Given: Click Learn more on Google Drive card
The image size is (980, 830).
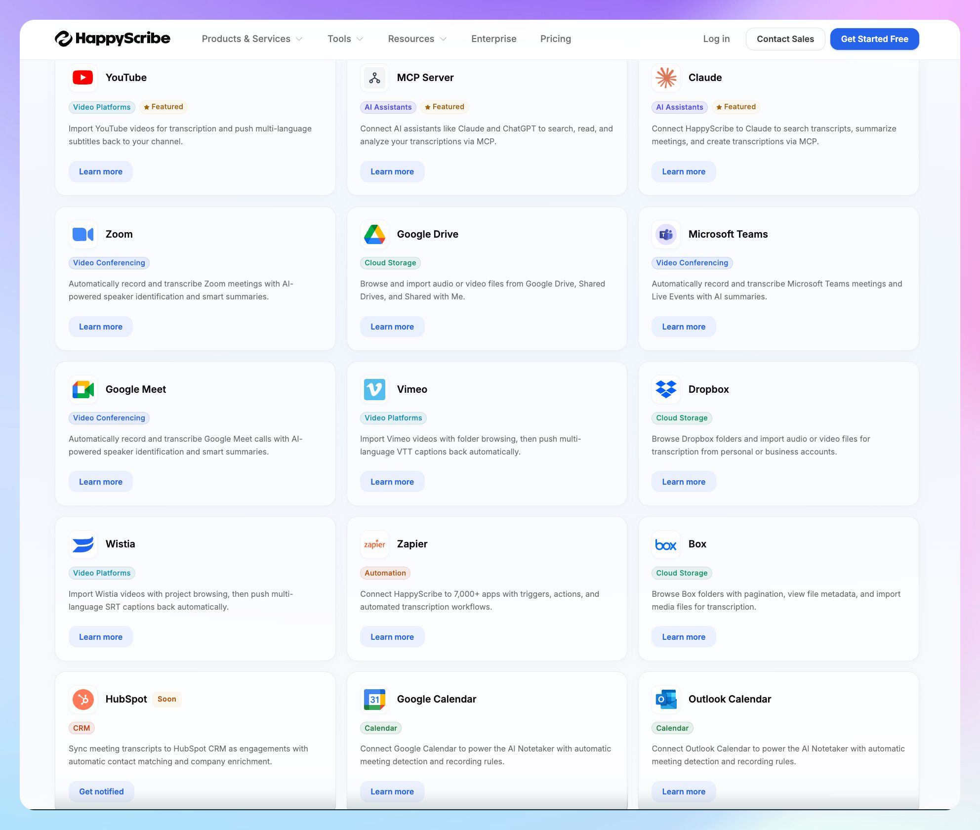Looking at the screenshot, I should (x=392, y=327).
